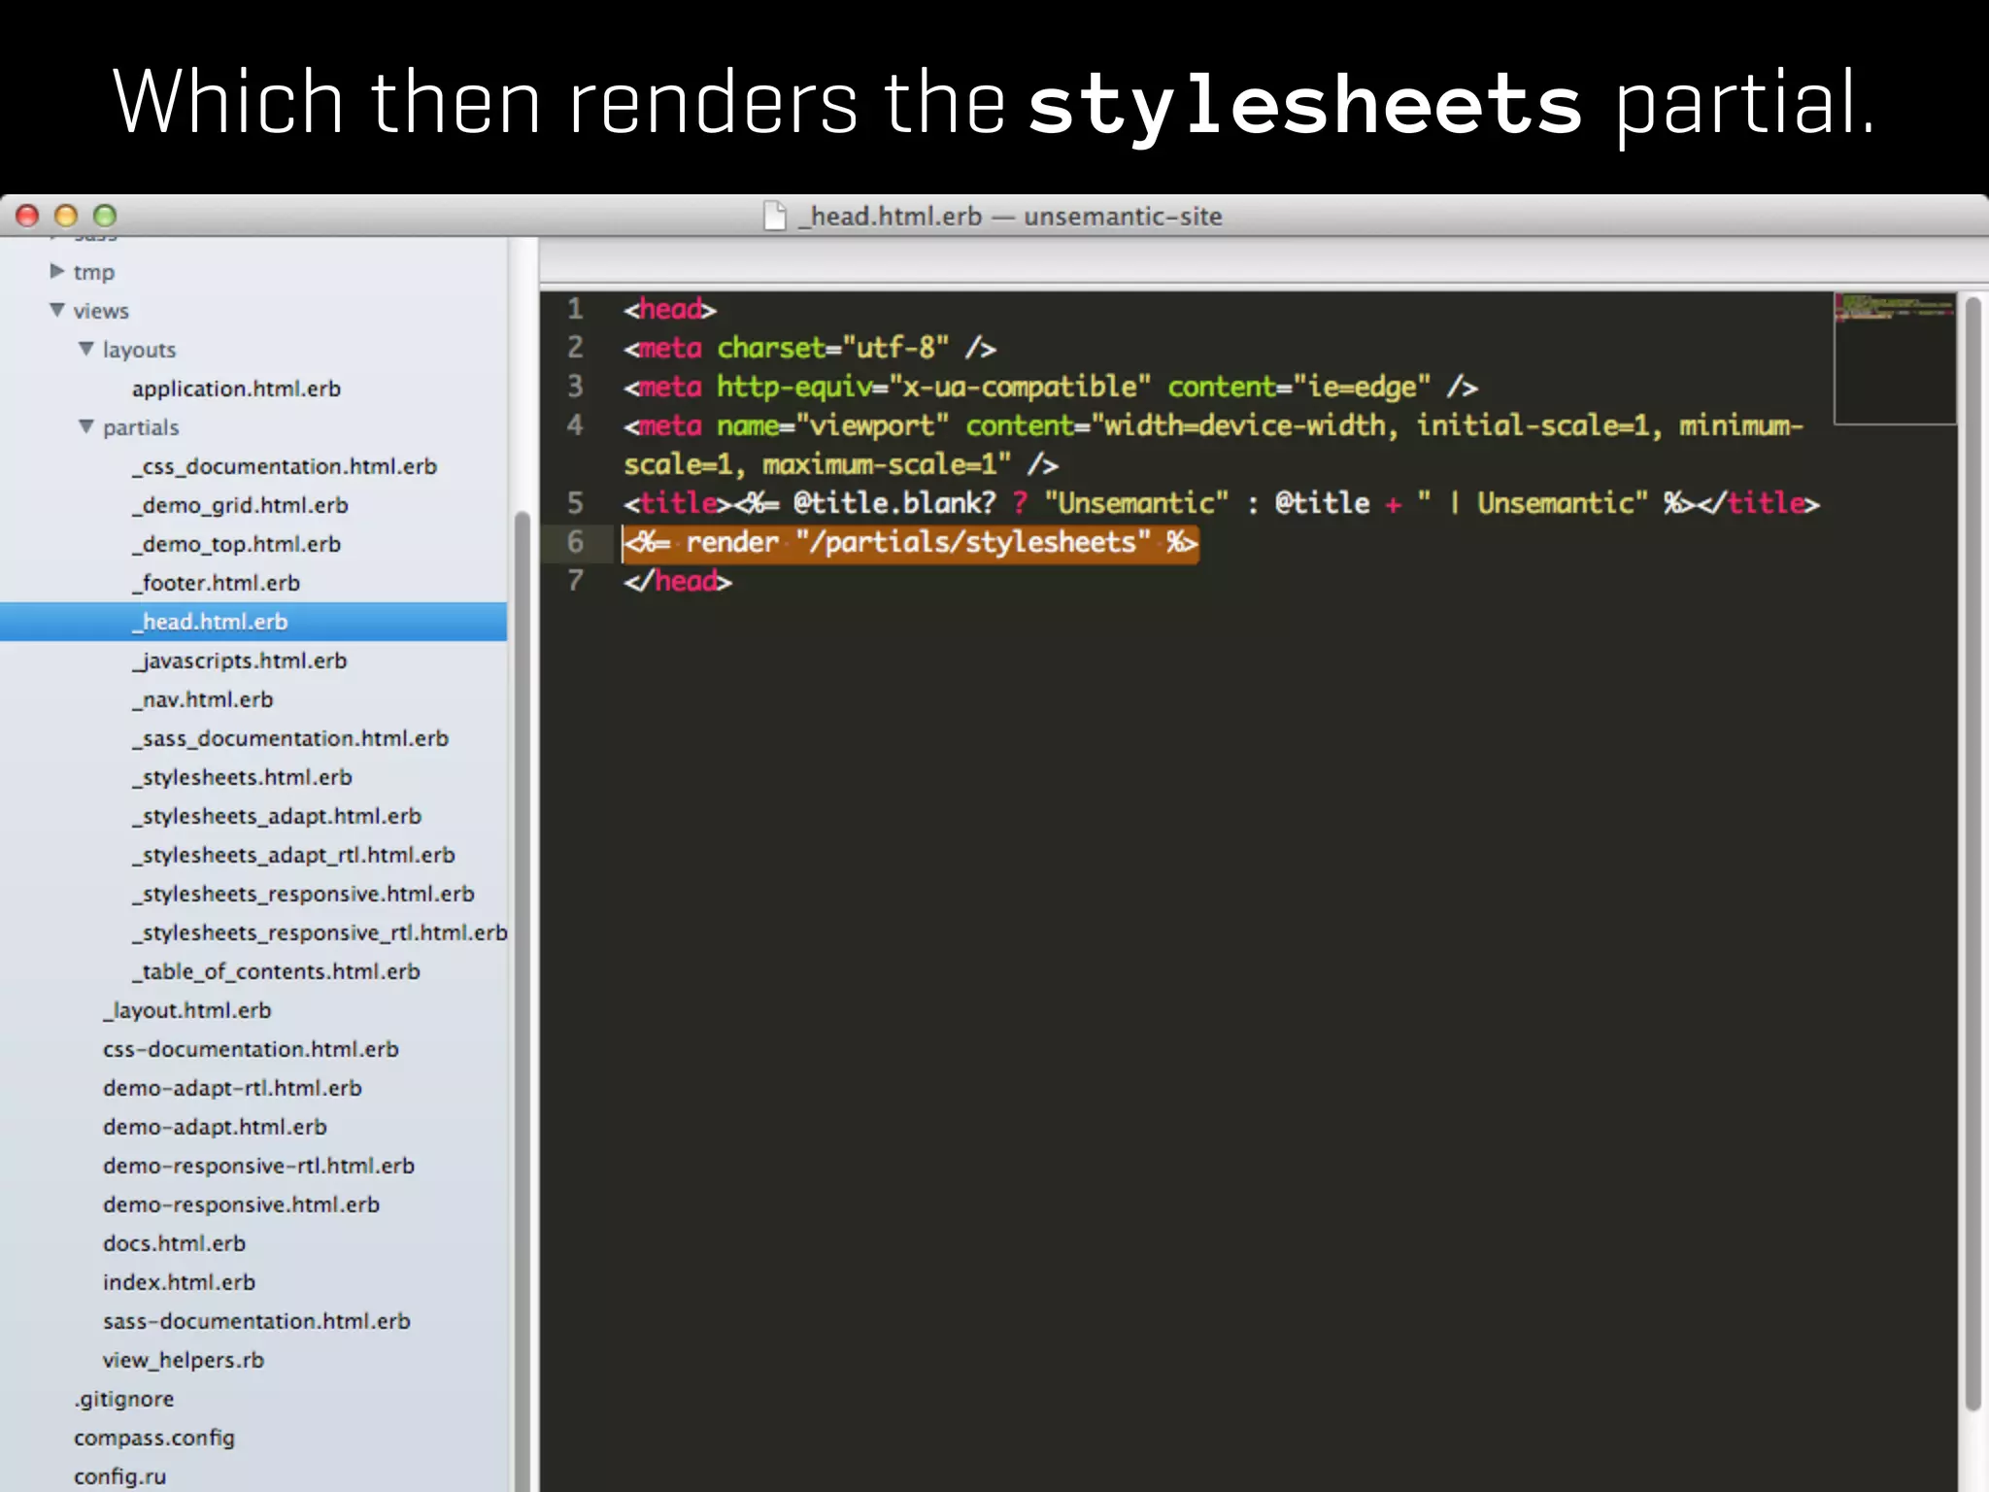The image size is (1989, 1492).
Task: Collapse the layouts folder triangle
Action: [86, 349]
